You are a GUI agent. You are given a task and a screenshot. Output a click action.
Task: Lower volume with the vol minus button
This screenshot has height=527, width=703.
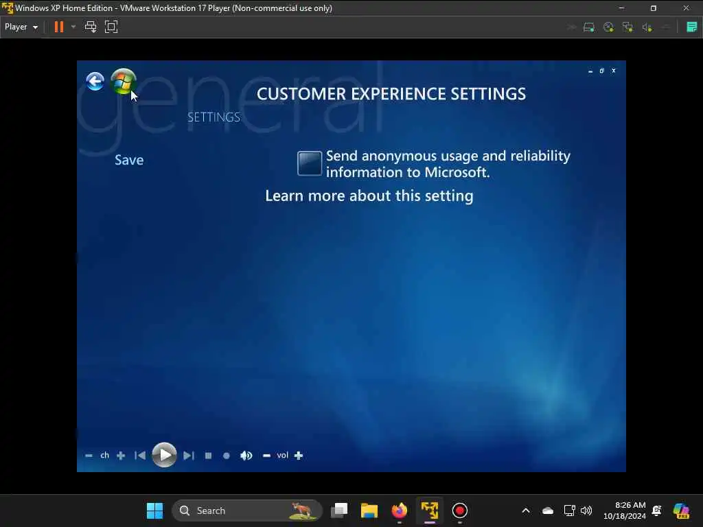click(x=266, y=456)
